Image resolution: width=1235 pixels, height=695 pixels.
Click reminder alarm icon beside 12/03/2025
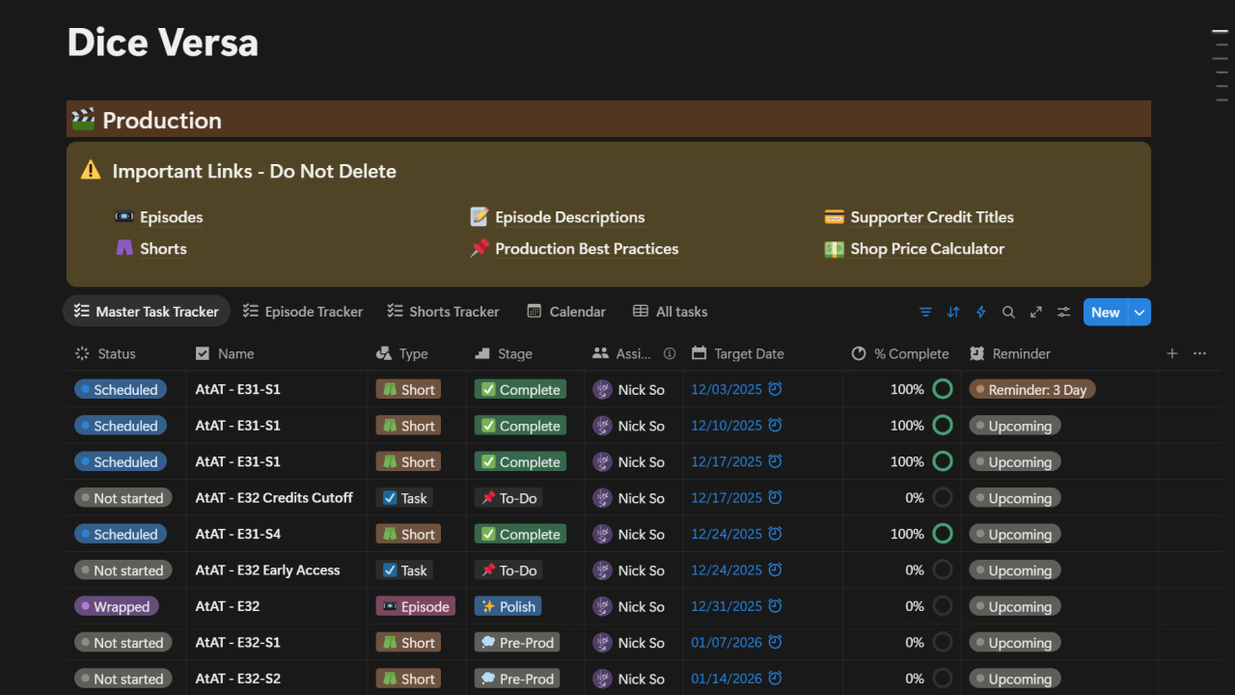775,390
